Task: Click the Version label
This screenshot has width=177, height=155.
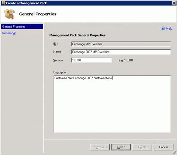Action: 59,60
